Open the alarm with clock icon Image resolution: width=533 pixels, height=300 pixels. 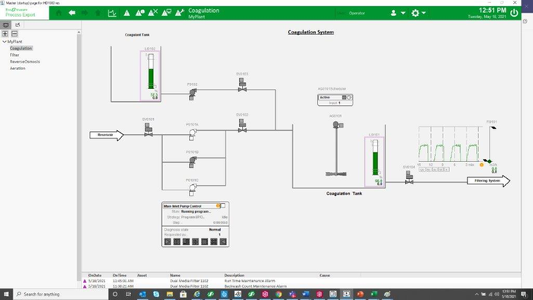[139, 13]
